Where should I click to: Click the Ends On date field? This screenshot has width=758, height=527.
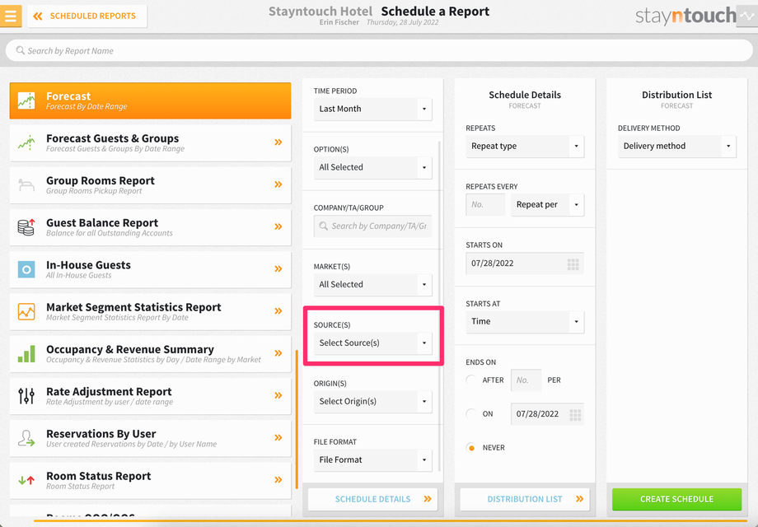pos(547,414)
